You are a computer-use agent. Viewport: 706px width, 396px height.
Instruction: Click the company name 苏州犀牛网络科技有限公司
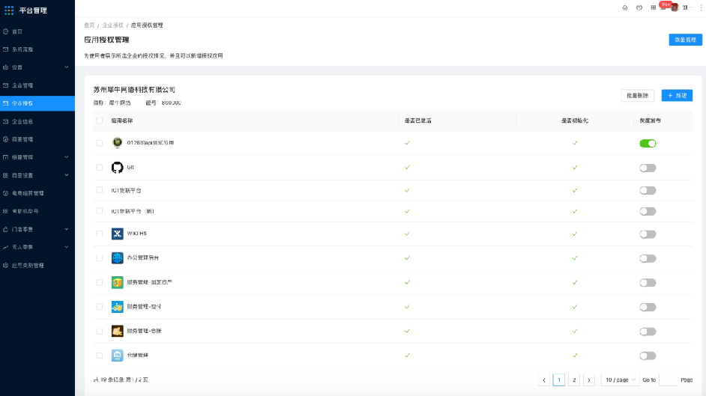coord(134,90)
